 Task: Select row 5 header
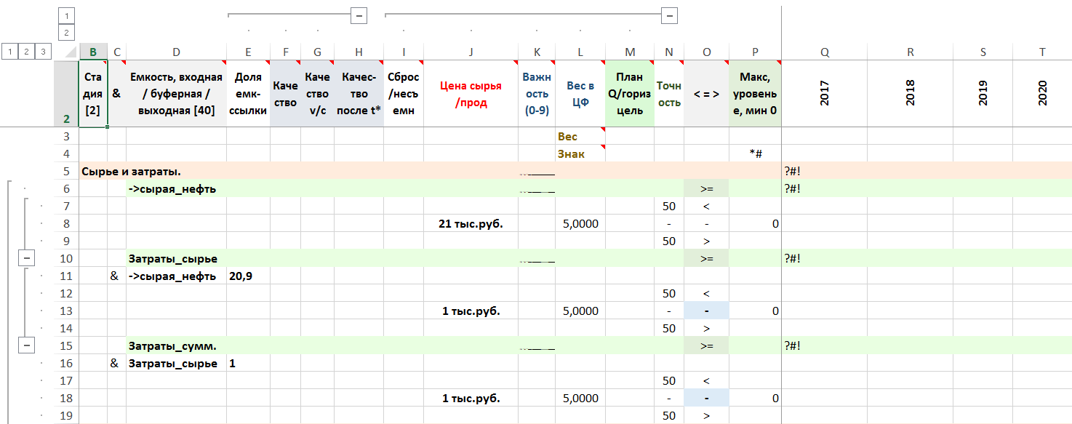coord(66,171)
